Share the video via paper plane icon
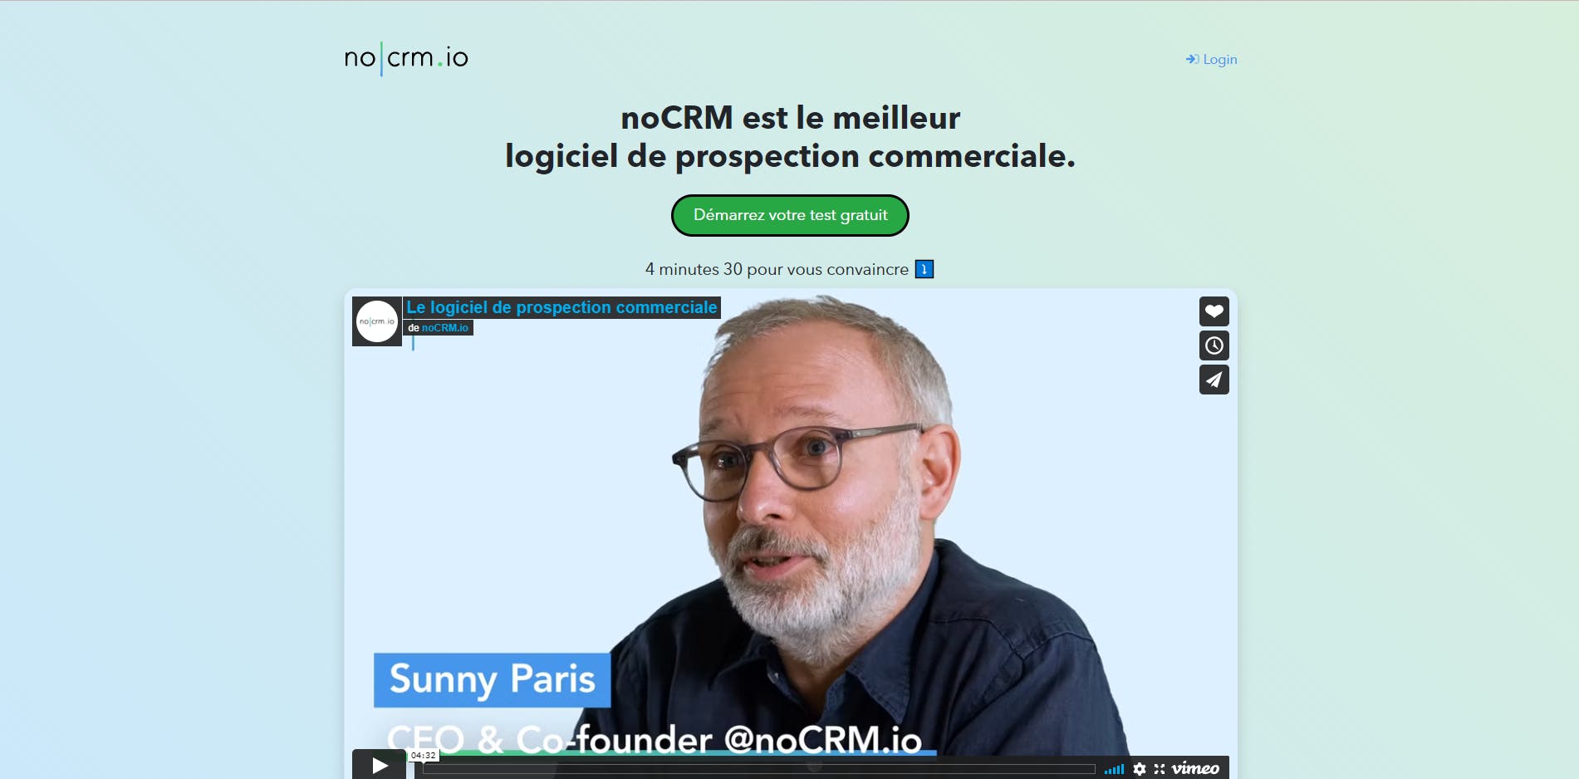Screen dimensions: 1579x779 (x=1214, y=380)
